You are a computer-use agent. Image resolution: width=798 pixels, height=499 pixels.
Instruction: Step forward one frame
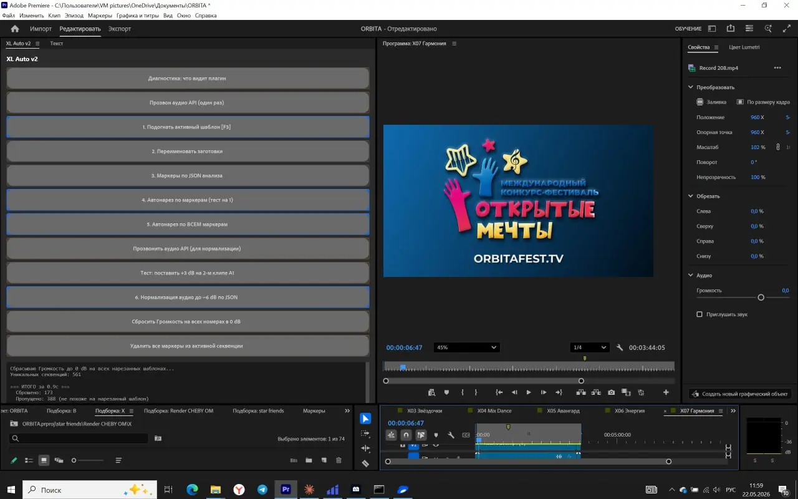[544, 392]
